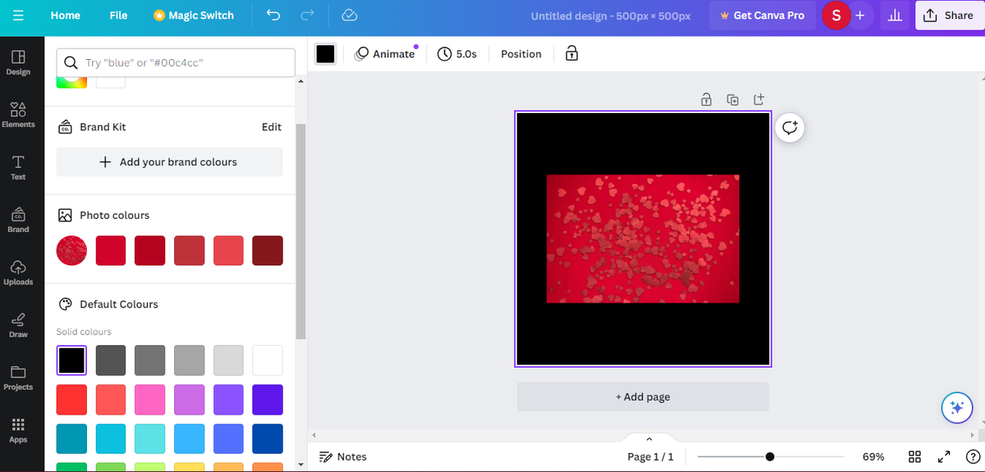
Task: Click the Add your brand colours button
Action: (x=169, y=161)
